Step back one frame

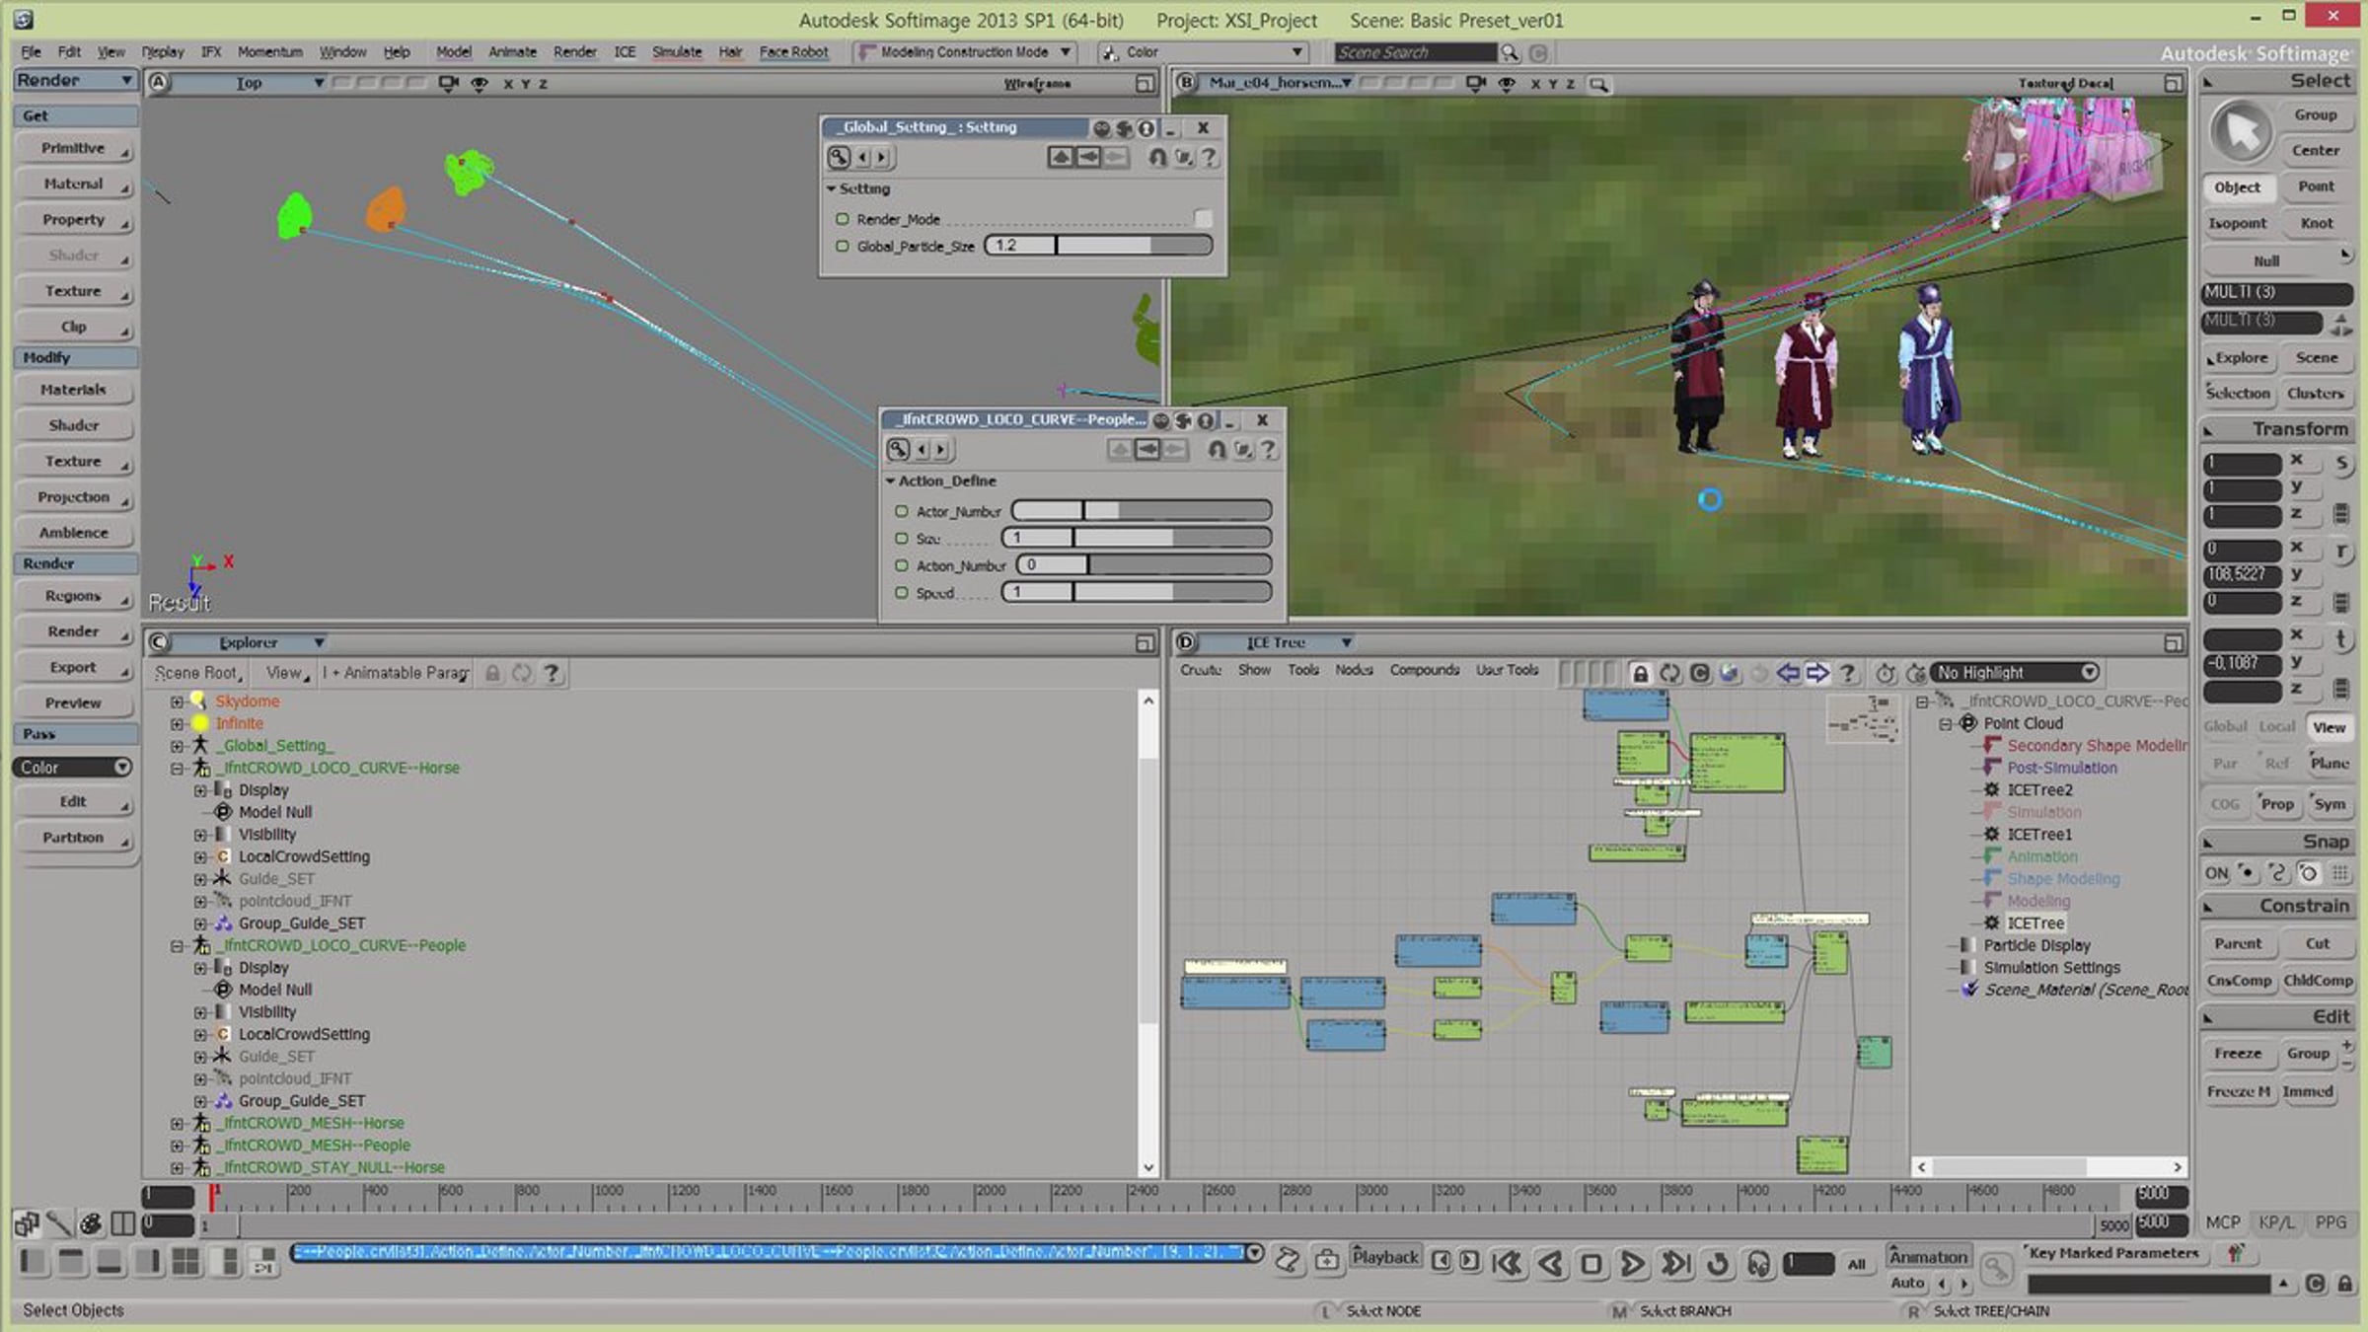[1550, 1263]
